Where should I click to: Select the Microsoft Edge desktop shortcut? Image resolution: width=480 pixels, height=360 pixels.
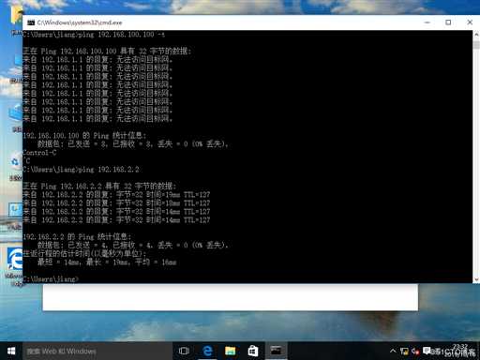(x=15, y=265)
